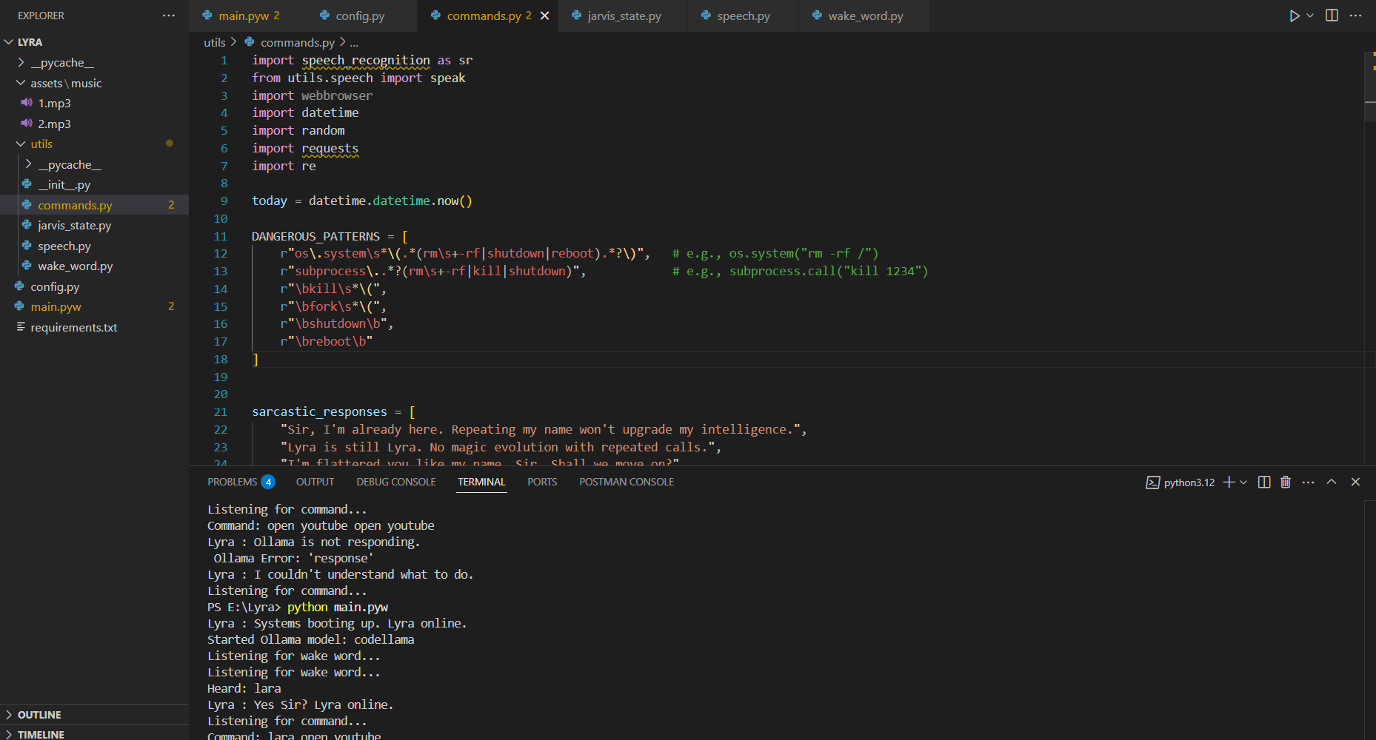Select commands.py in the explorer tree

94,205
